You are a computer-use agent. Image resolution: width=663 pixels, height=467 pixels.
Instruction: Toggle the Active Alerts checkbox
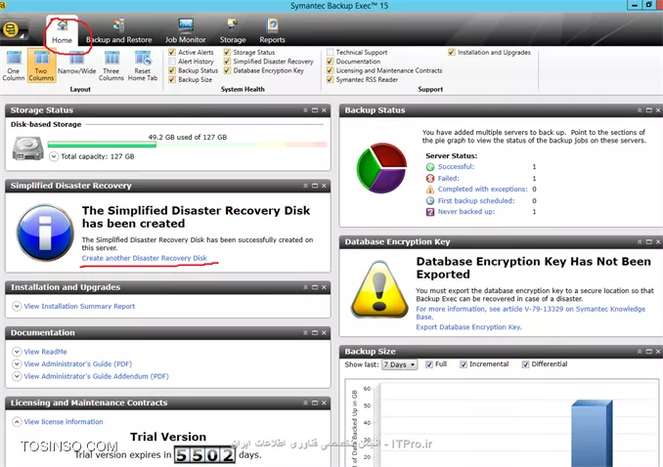pyautogui.click(x=172, y=53)
